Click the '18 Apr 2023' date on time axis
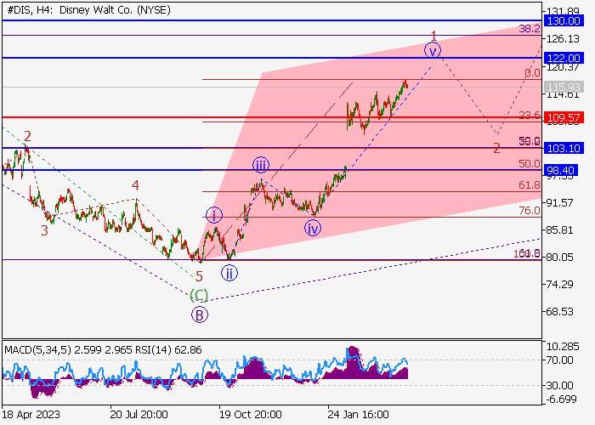The image size is (595, 425). [x=31, y=414]
